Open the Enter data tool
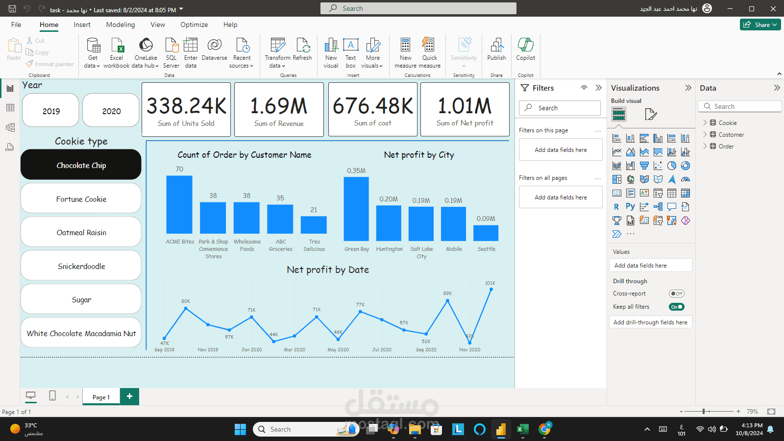 click(x=191, y=53)
